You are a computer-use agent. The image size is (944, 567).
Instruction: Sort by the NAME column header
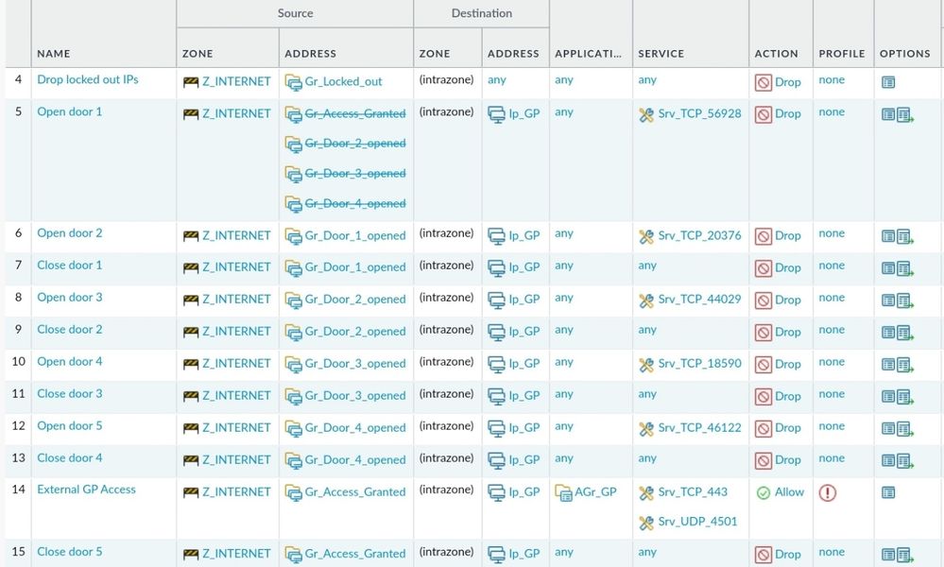pos(54,54)
